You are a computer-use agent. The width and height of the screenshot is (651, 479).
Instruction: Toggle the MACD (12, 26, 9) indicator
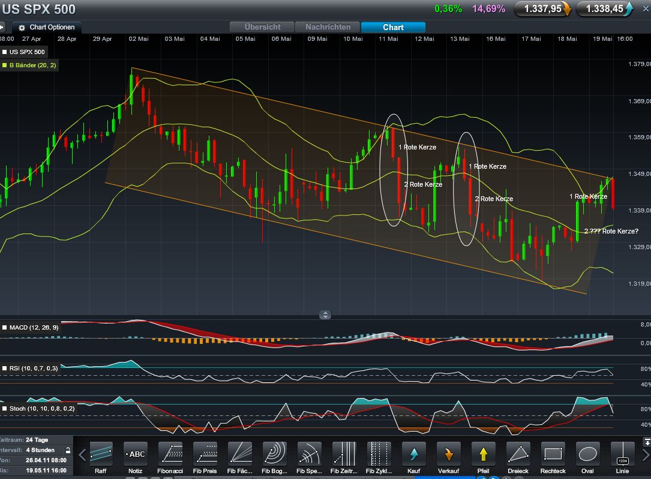(x=5, y=327)
